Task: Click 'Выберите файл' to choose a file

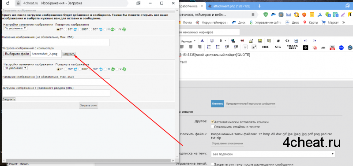Action: (x=17, y=54)
